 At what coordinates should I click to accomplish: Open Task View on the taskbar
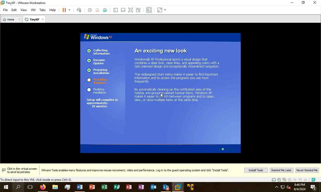(30, 187)
